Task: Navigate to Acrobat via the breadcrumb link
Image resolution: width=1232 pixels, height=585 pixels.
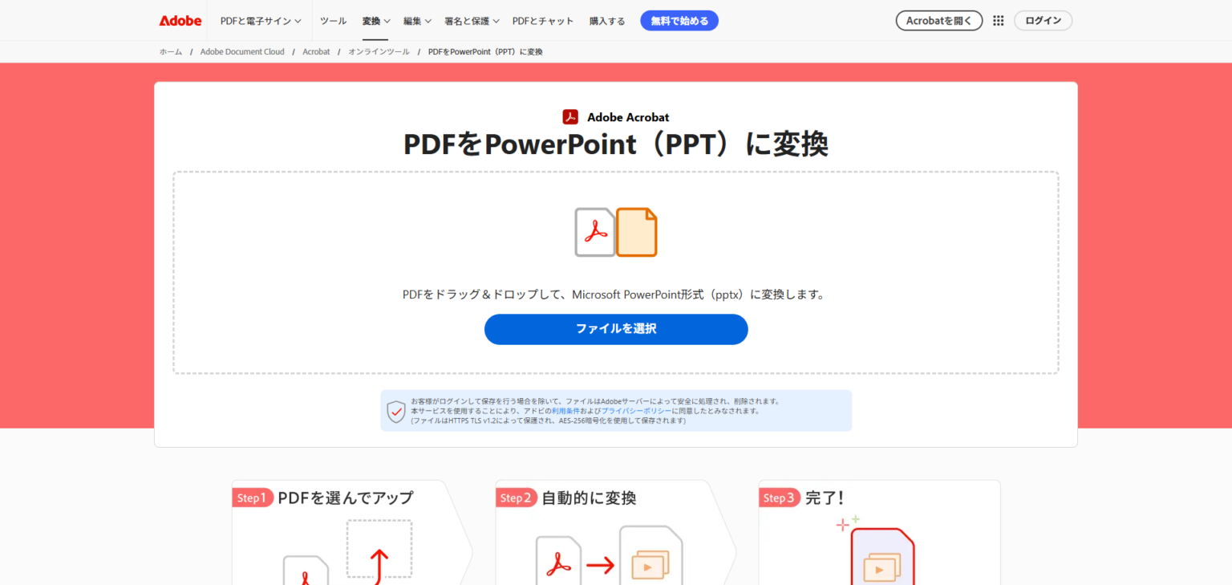Action: [316, 51]
